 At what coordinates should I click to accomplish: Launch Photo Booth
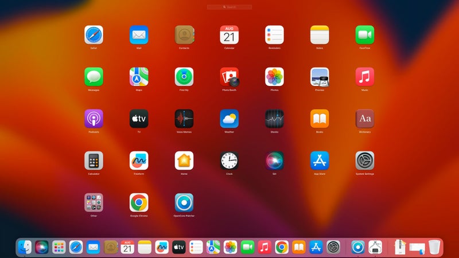point(229,77)
